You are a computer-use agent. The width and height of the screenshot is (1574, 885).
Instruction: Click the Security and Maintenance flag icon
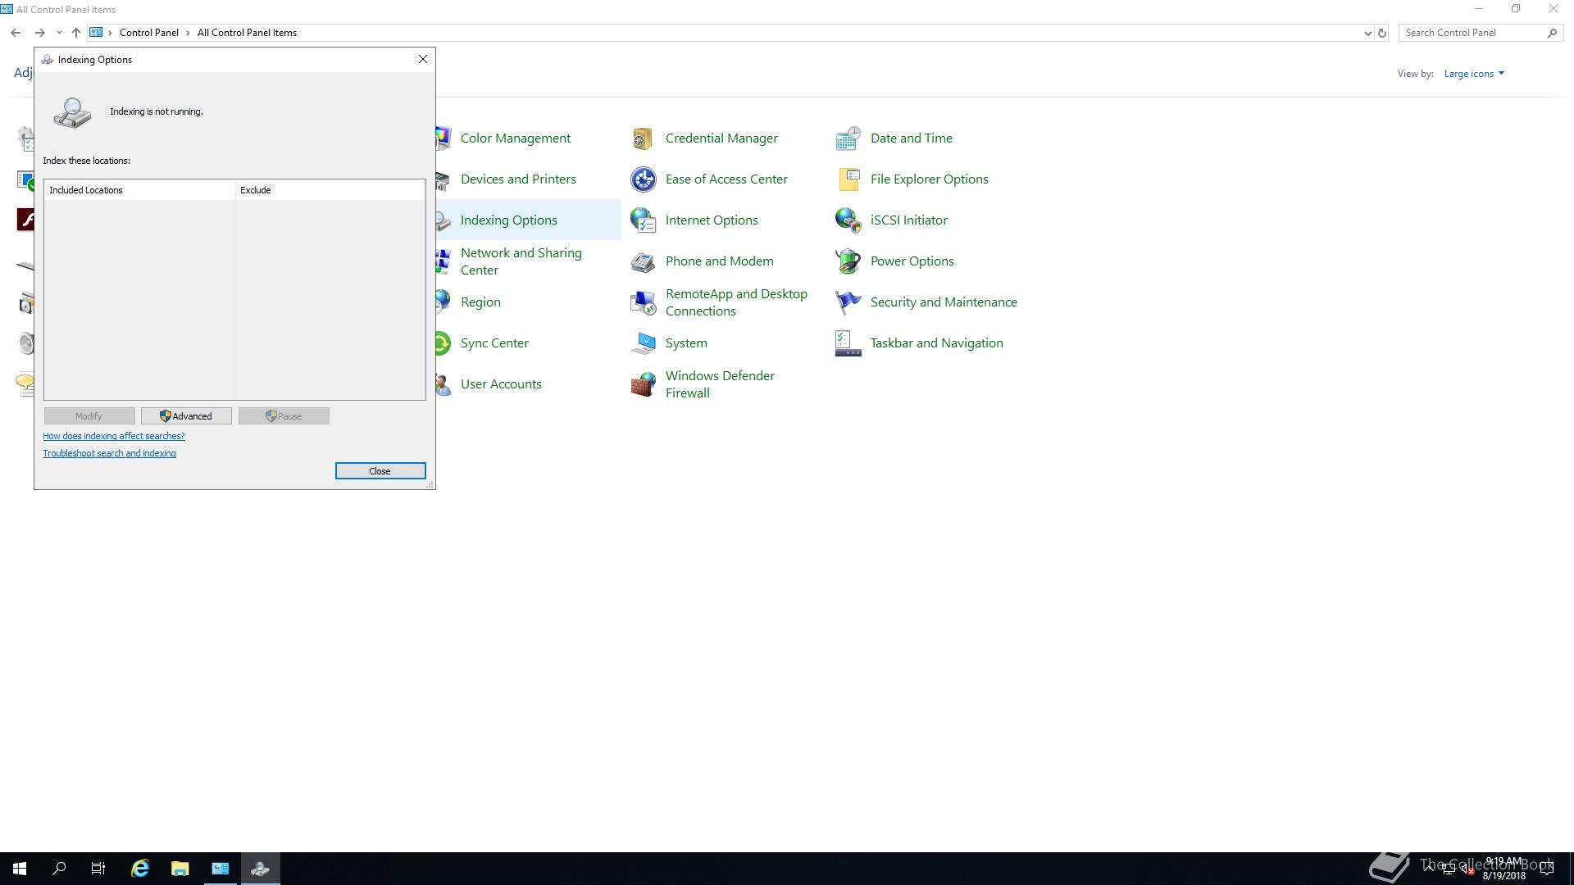click(848, 302)
